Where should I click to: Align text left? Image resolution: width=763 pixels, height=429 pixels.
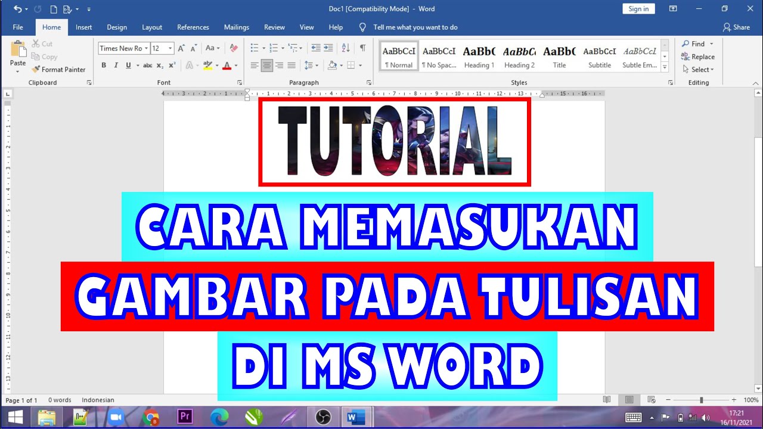(255, 66)
